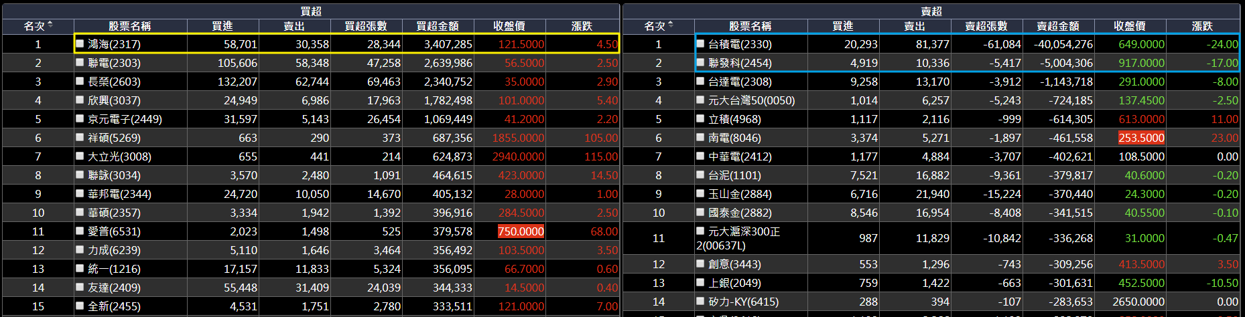The height and width of the screenshot is (317, 1245).
Task: Click 賣出 header in 買超 table
Action: point(294,26)
